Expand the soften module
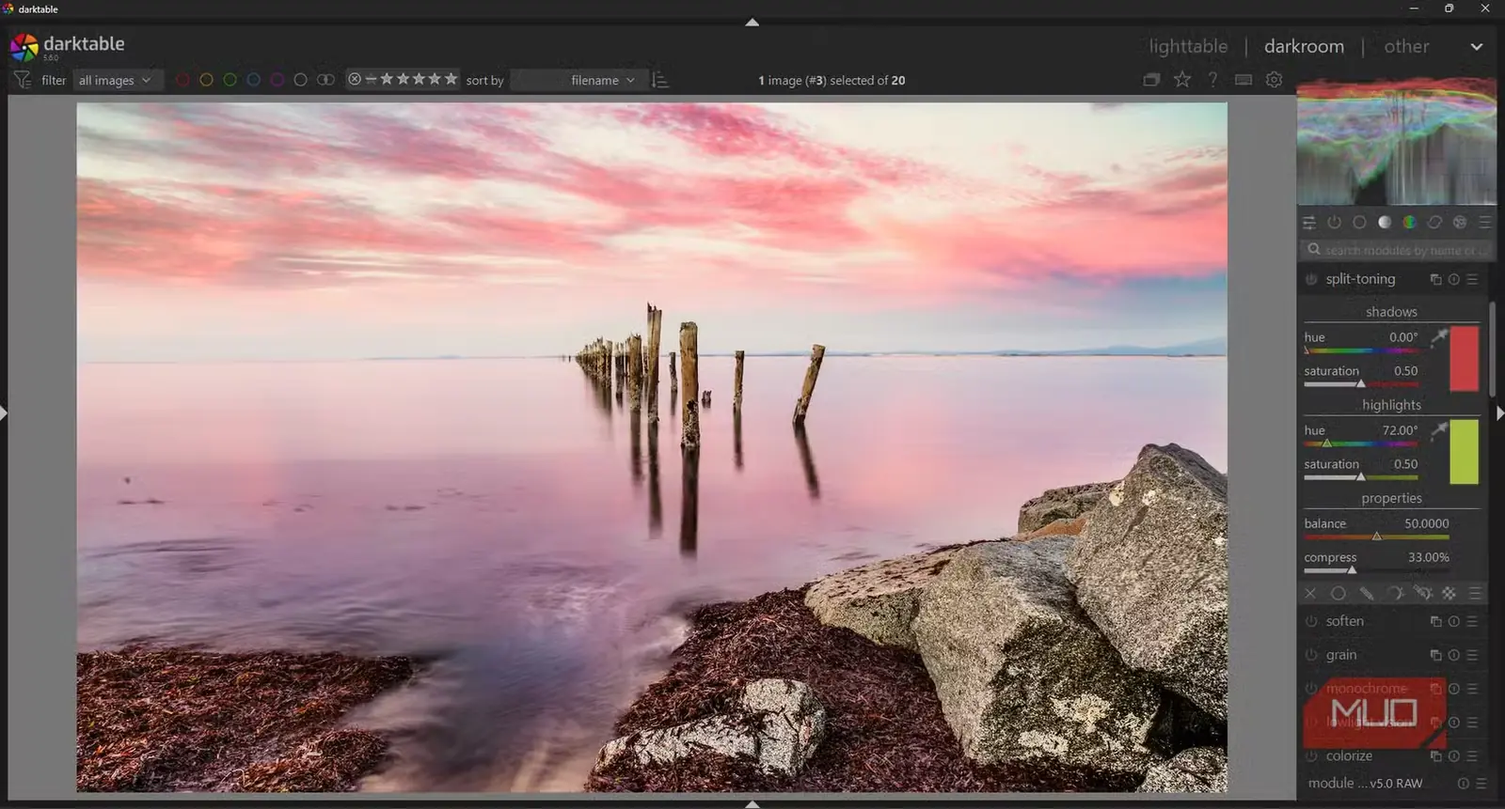This screenshot has height=809, width=1505. coord(1344,621)
